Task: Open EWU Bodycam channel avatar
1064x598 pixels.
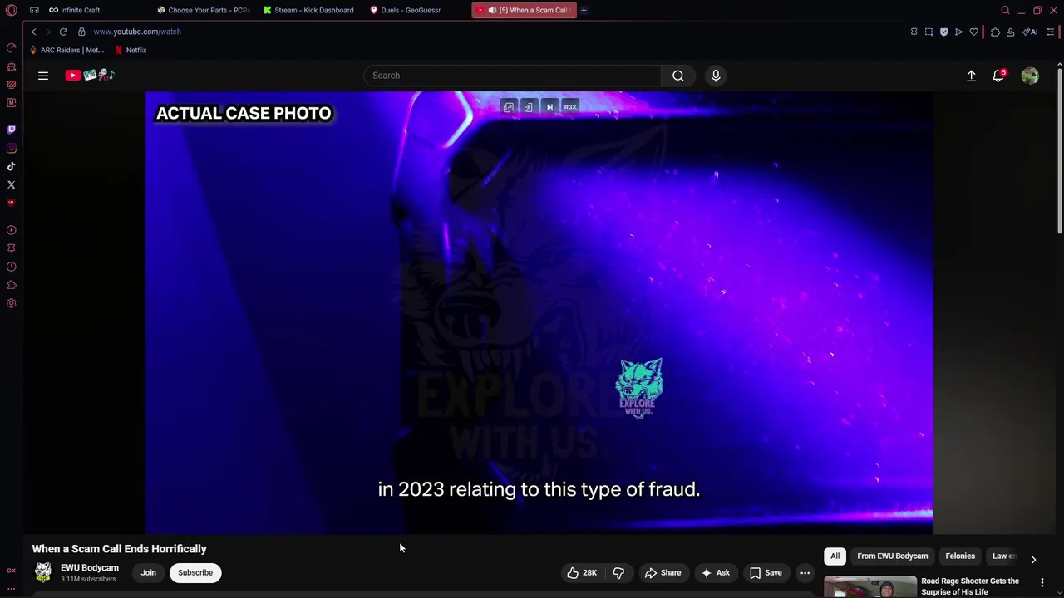Action: [x=42, y=572]
